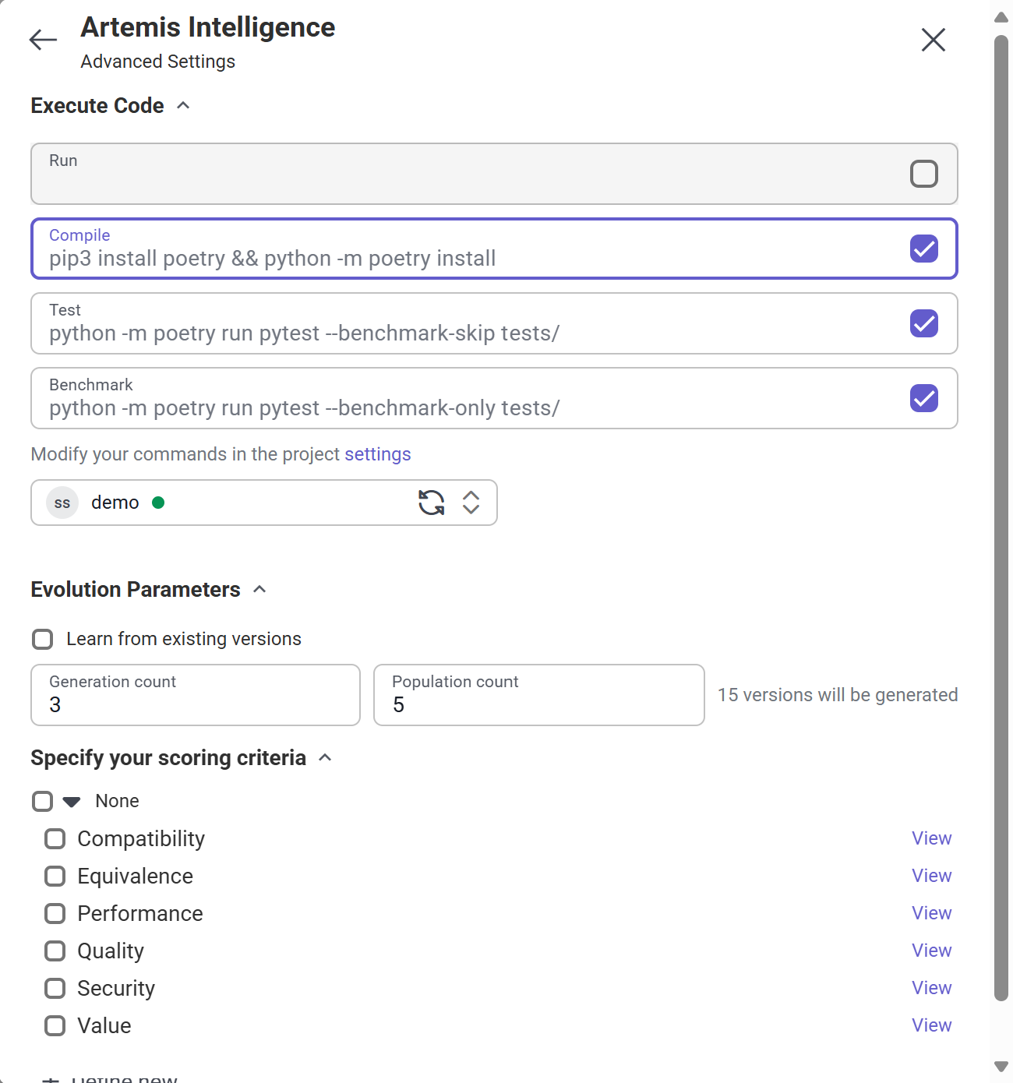Select the Equivalence criterion label
Screen dimensions: 1013x1083
click(x=135, y=876)
